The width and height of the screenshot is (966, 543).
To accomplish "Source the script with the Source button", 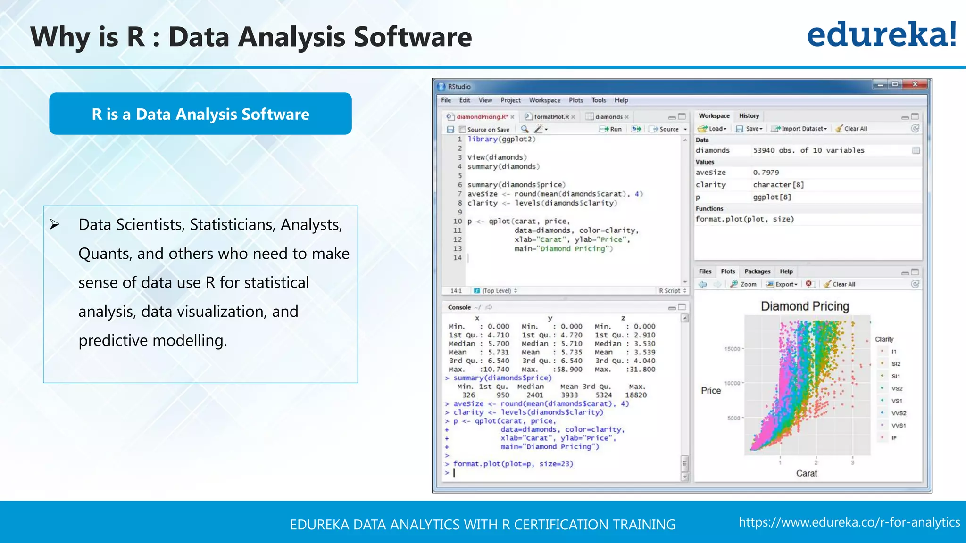I will [664, 129].
